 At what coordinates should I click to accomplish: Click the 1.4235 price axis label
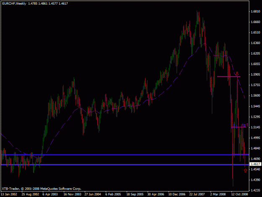tap(255, 190)
